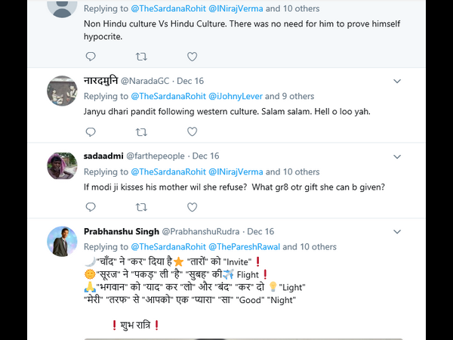The image size is (453, 340).
Task: Retweet the Janyu dhari pandit tweet
Action: tap(141, 132)
